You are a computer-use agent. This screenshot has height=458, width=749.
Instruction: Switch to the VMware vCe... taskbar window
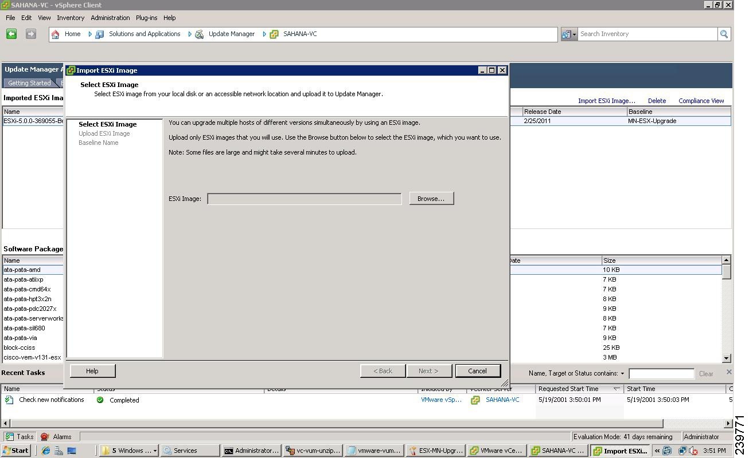pos(497,451)
